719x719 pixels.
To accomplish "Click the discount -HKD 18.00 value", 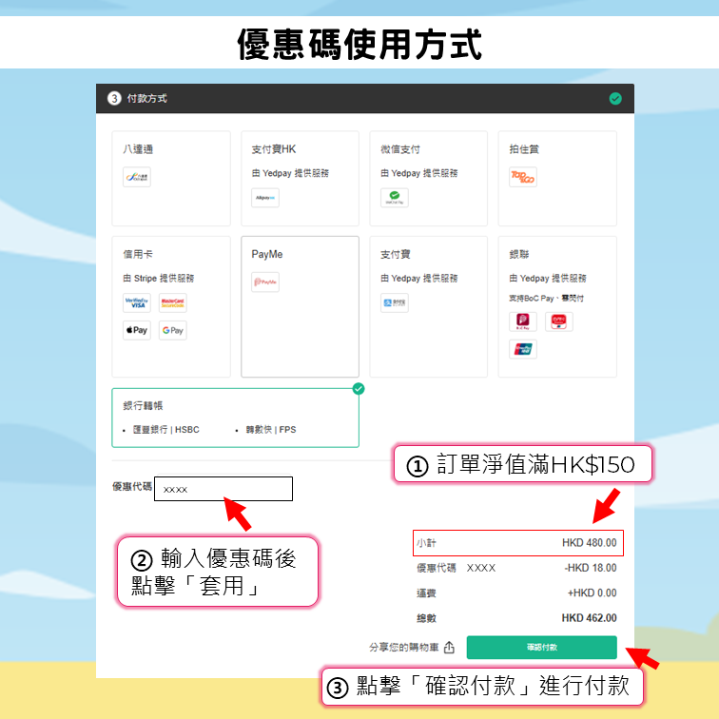I will [591, 568].
